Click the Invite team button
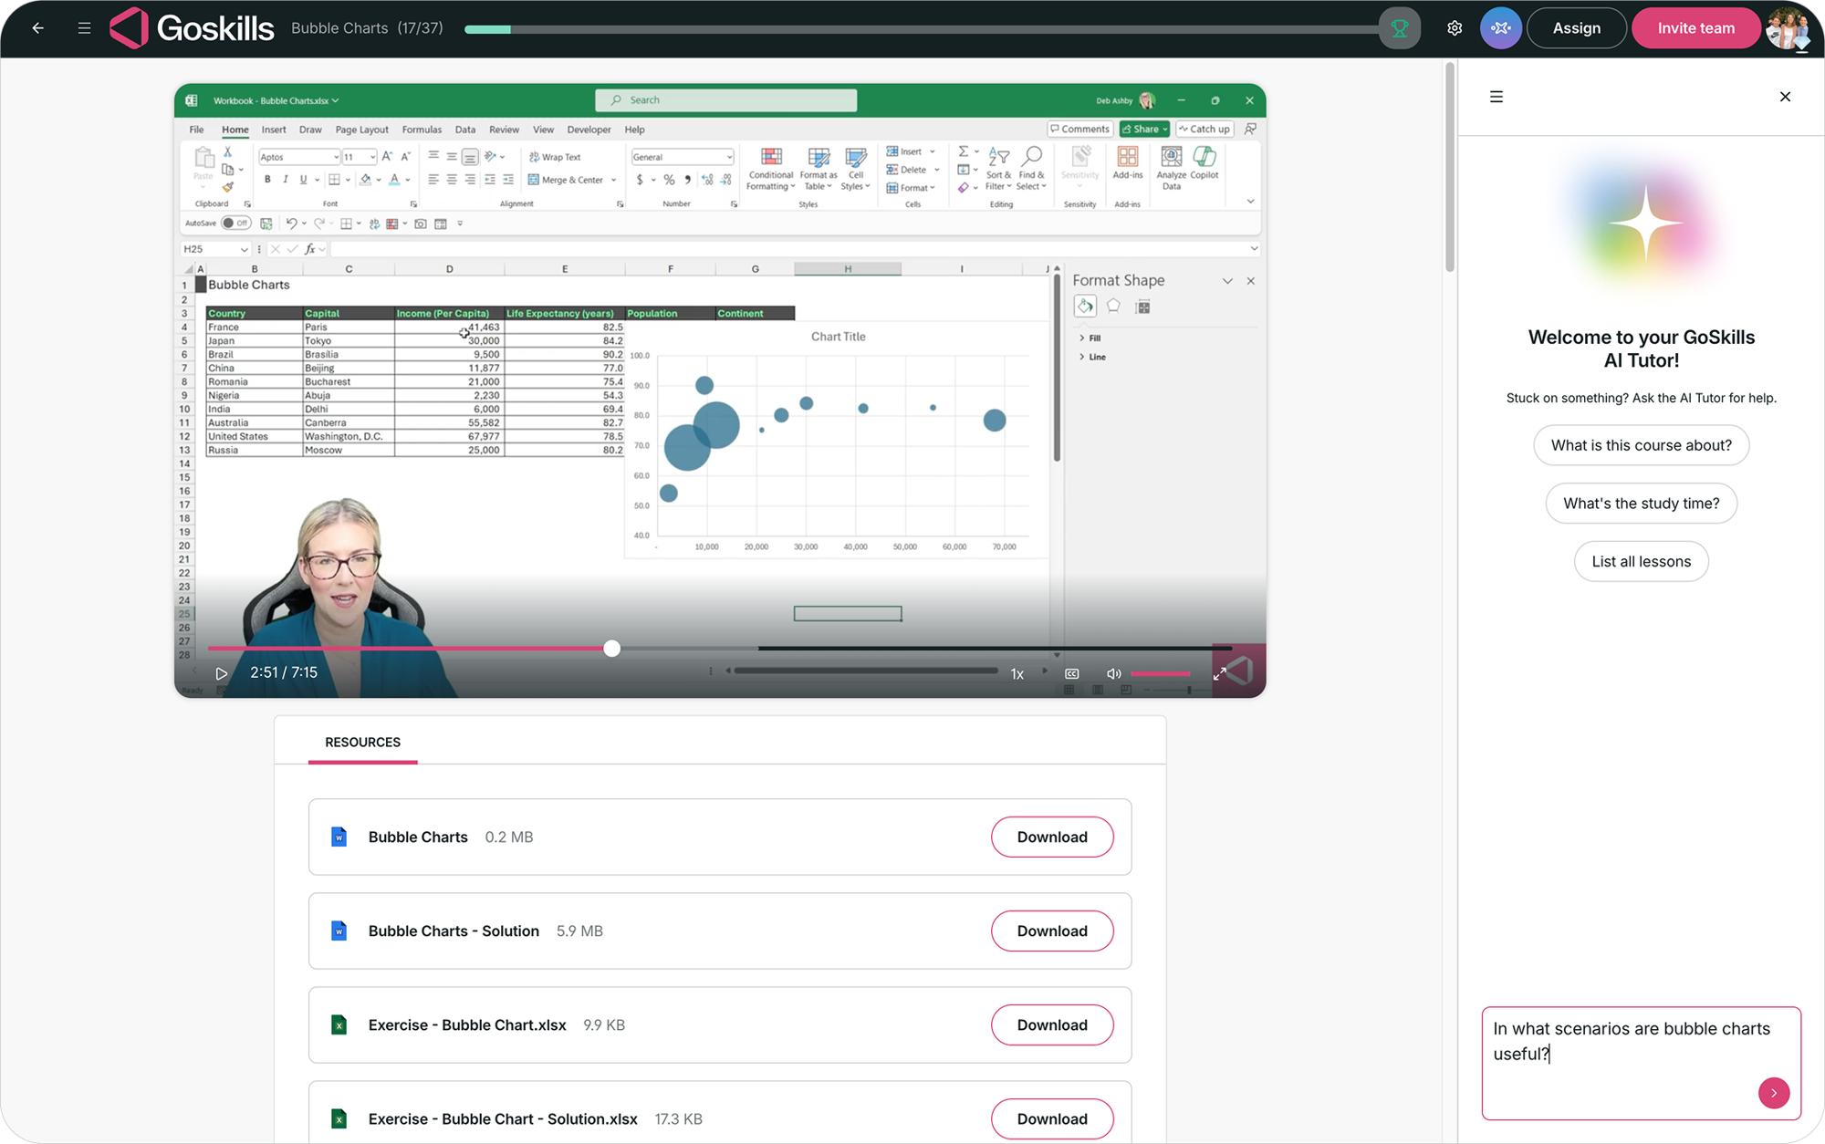Screen dimensions: 1825x1144 click(1695, 28)
